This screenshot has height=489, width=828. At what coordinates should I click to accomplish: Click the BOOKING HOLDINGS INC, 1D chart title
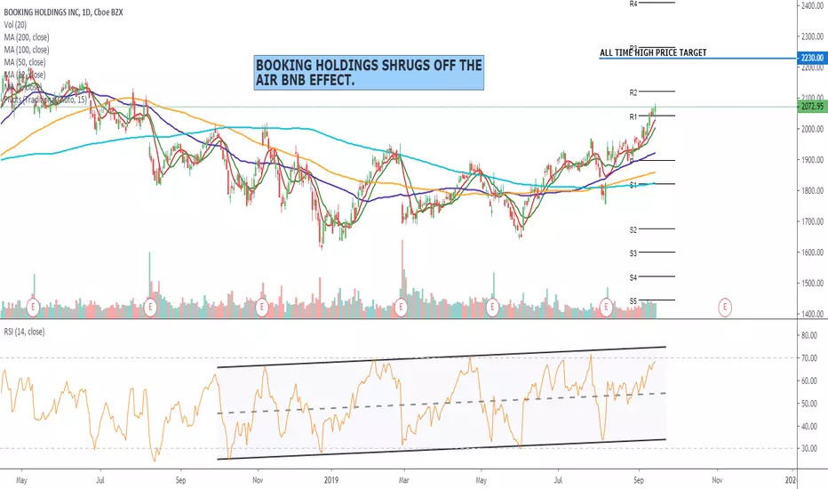coord(63,12)
